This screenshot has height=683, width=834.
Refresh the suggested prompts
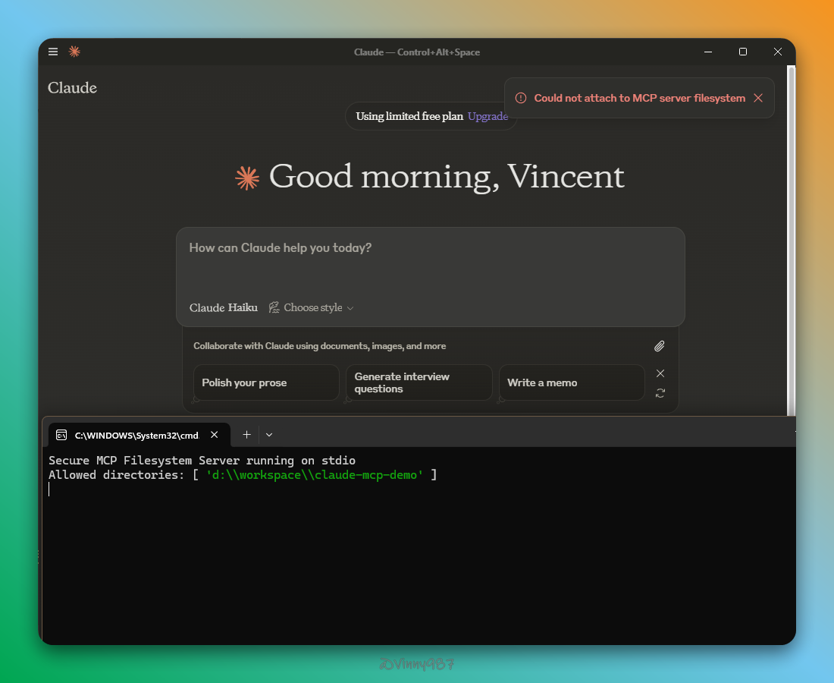660,393
